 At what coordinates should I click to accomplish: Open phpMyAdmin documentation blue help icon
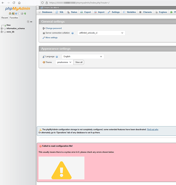click(16, 13)
